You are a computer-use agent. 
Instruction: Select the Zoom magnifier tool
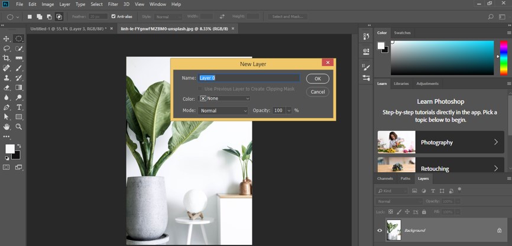pos(19,126)
